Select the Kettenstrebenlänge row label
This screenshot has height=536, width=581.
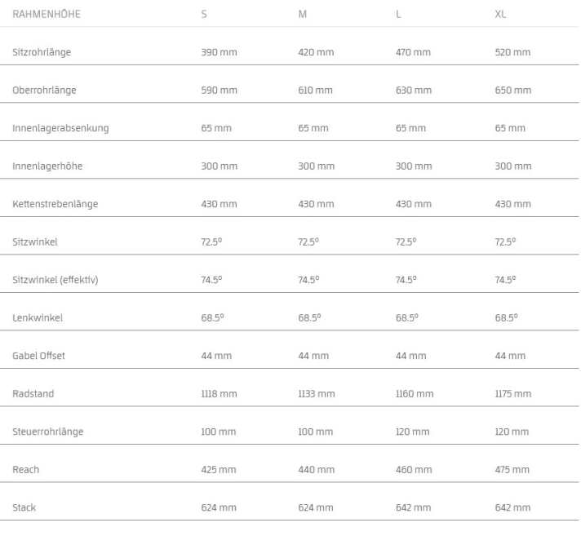(x=55, y=204)
